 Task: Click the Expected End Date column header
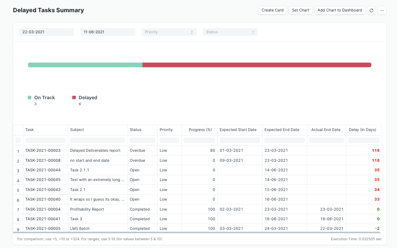point(281,130)
